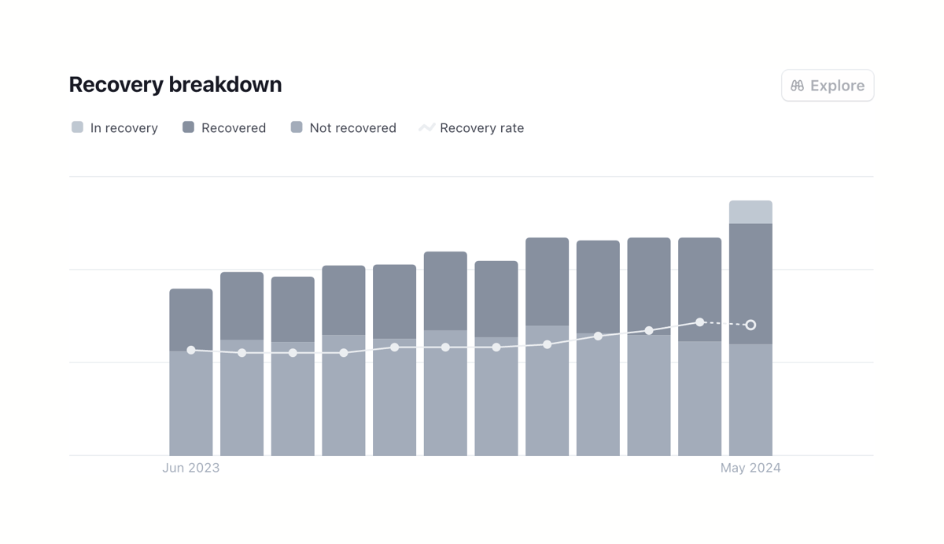Click the Explore button

(828, 85)
